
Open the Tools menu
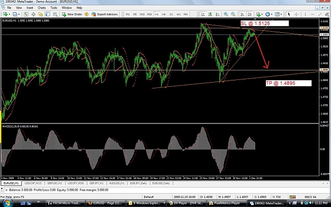tap(53, 8)
